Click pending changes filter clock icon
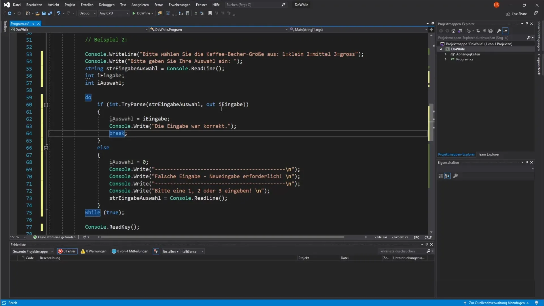This screenshot has height=306, width=544. point(469,31)
